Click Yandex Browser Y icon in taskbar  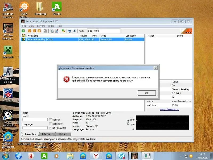(x=96, y=156)
